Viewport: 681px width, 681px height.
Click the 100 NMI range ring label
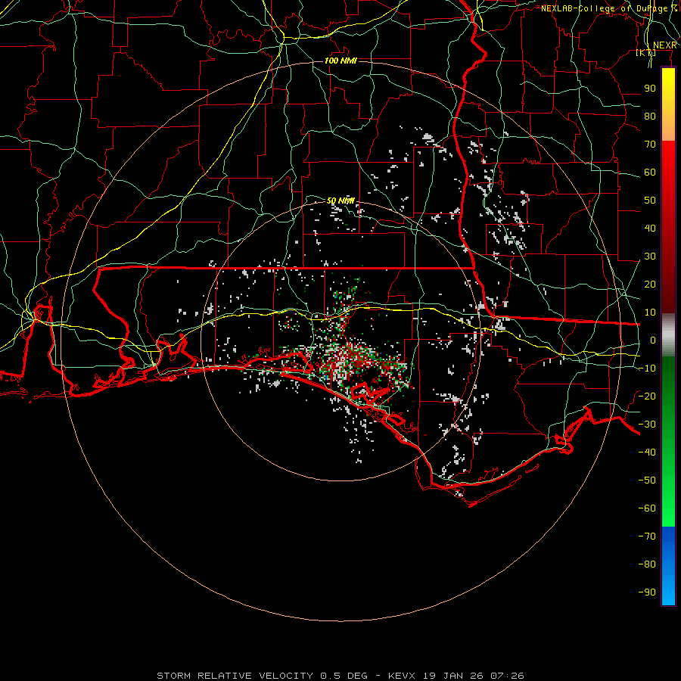point(341,61)
